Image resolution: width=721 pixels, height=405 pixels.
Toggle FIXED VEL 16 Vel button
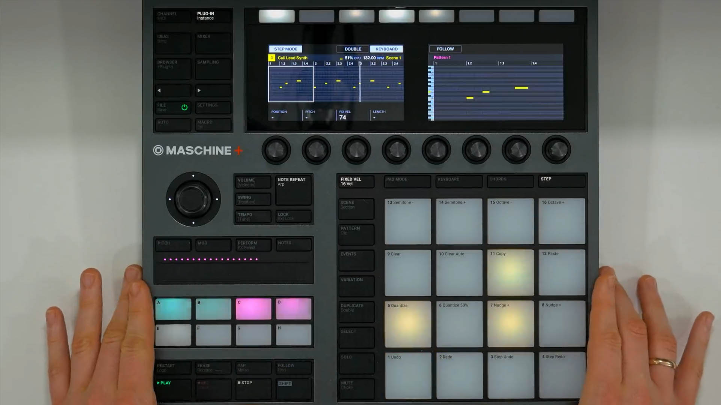click(x=356, y=181)
